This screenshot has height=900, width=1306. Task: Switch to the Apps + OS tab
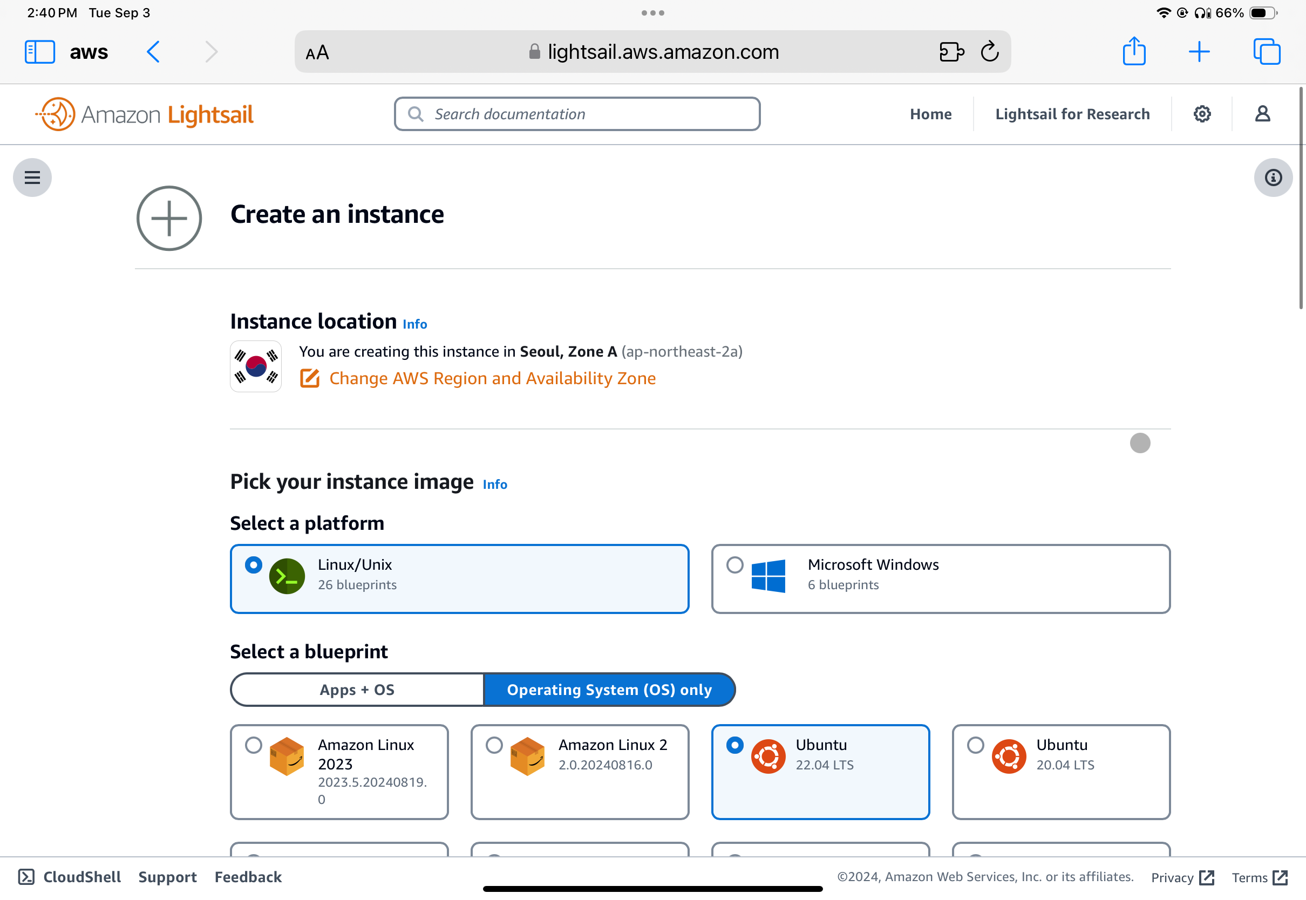click(357, 690)
